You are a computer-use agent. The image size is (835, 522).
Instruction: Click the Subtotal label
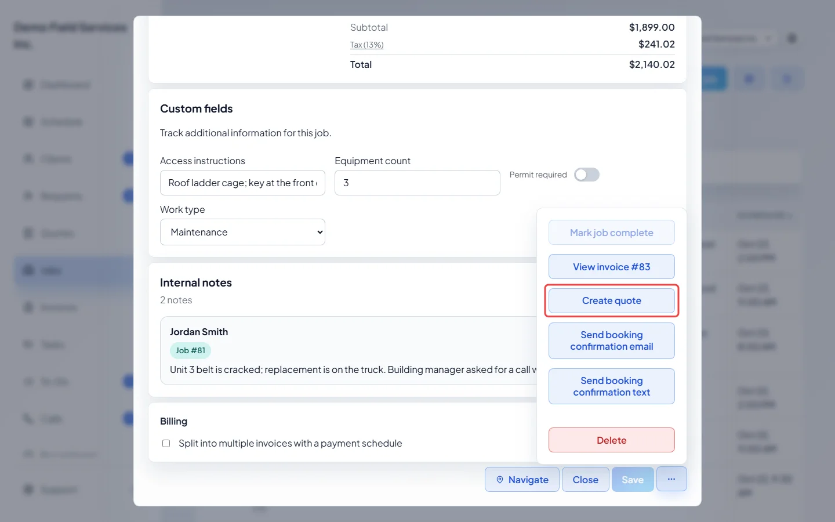tap(369, 27)
